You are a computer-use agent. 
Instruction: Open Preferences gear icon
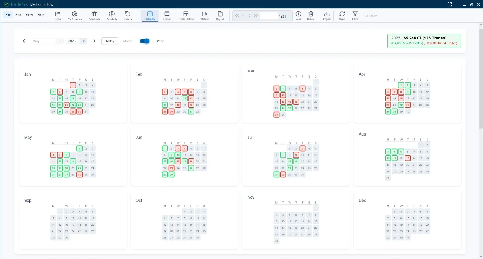pos(75,16)
